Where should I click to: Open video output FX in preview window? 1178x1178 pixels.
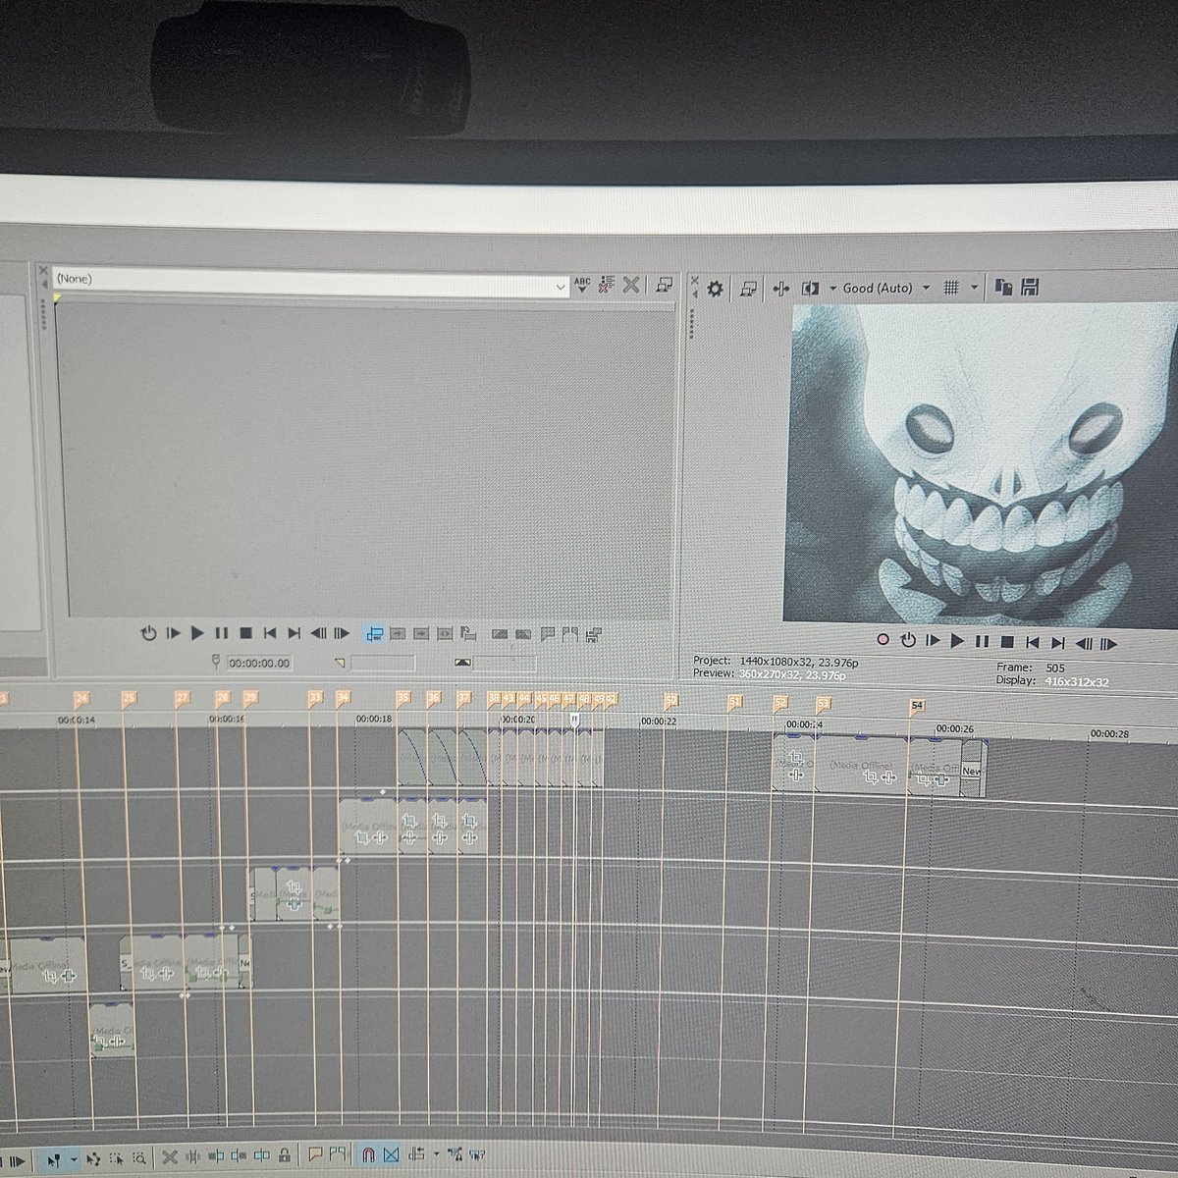pyautogui.click(x=781, y=289)
